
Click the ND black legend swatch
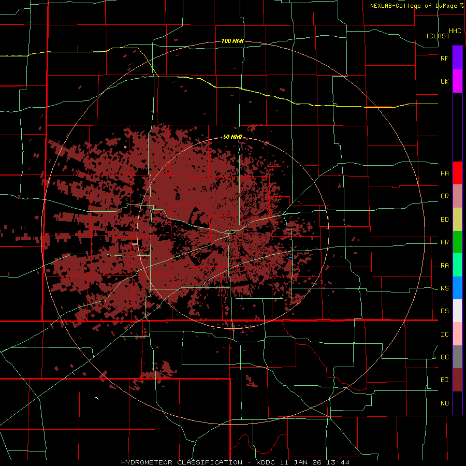tap(457, 403)
